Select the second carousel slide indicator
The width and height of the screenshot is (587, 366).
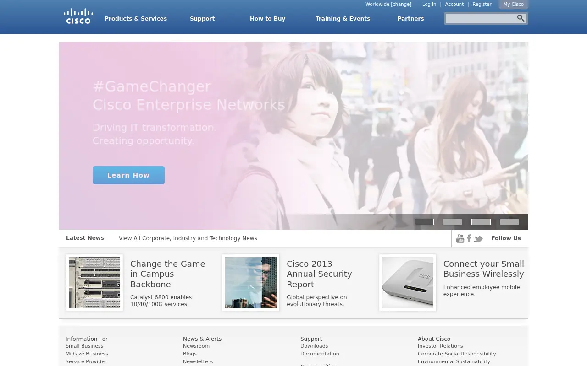(453, 222)
